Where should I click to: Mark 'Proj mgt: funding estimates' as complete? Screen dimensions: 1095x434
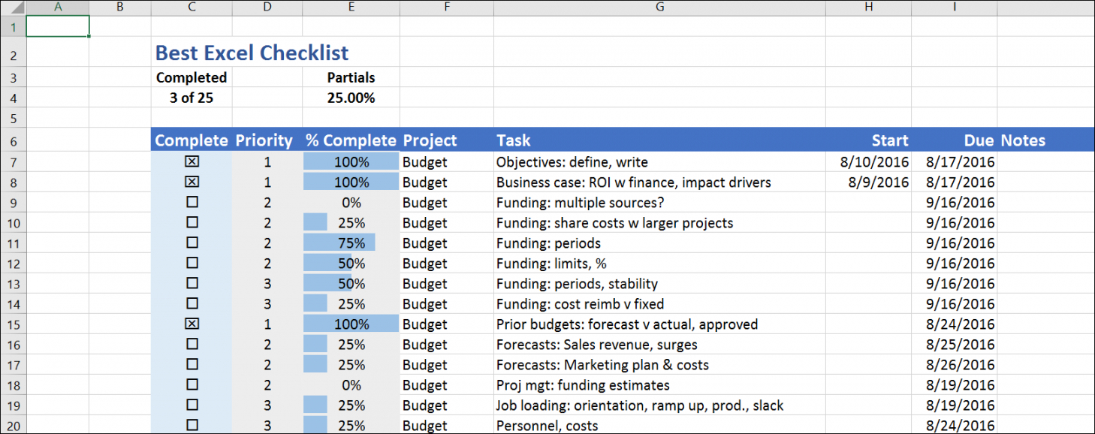[x=192, y=385]
